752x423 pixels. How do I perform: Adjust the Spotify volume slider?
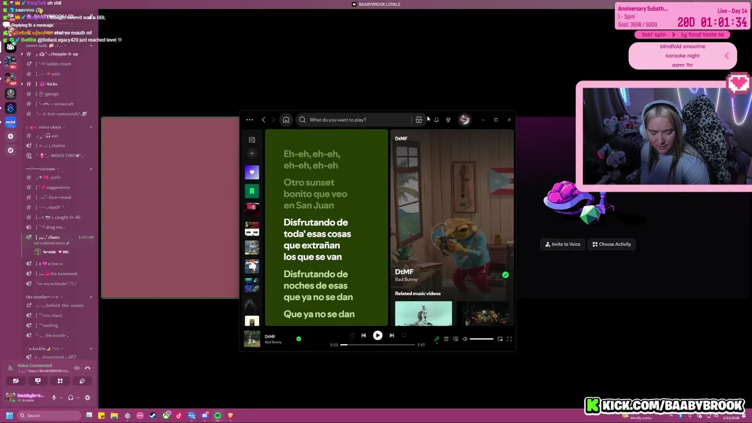click(x=481, y=339)
